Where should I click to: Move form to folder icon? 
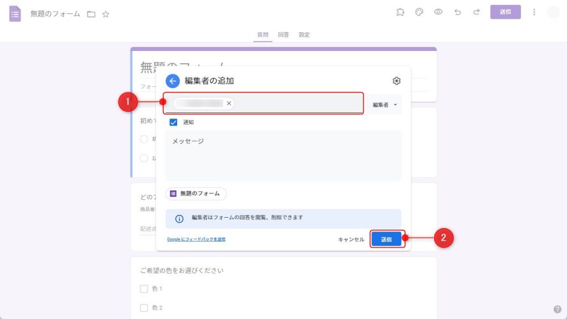click(x=91, y=14)
